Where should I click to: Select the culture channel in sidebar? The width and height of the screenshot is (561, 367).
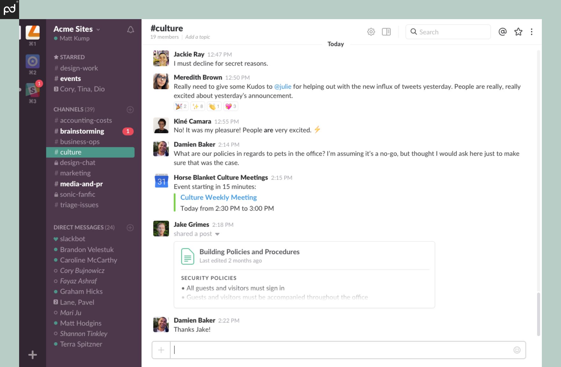[90, 152]
